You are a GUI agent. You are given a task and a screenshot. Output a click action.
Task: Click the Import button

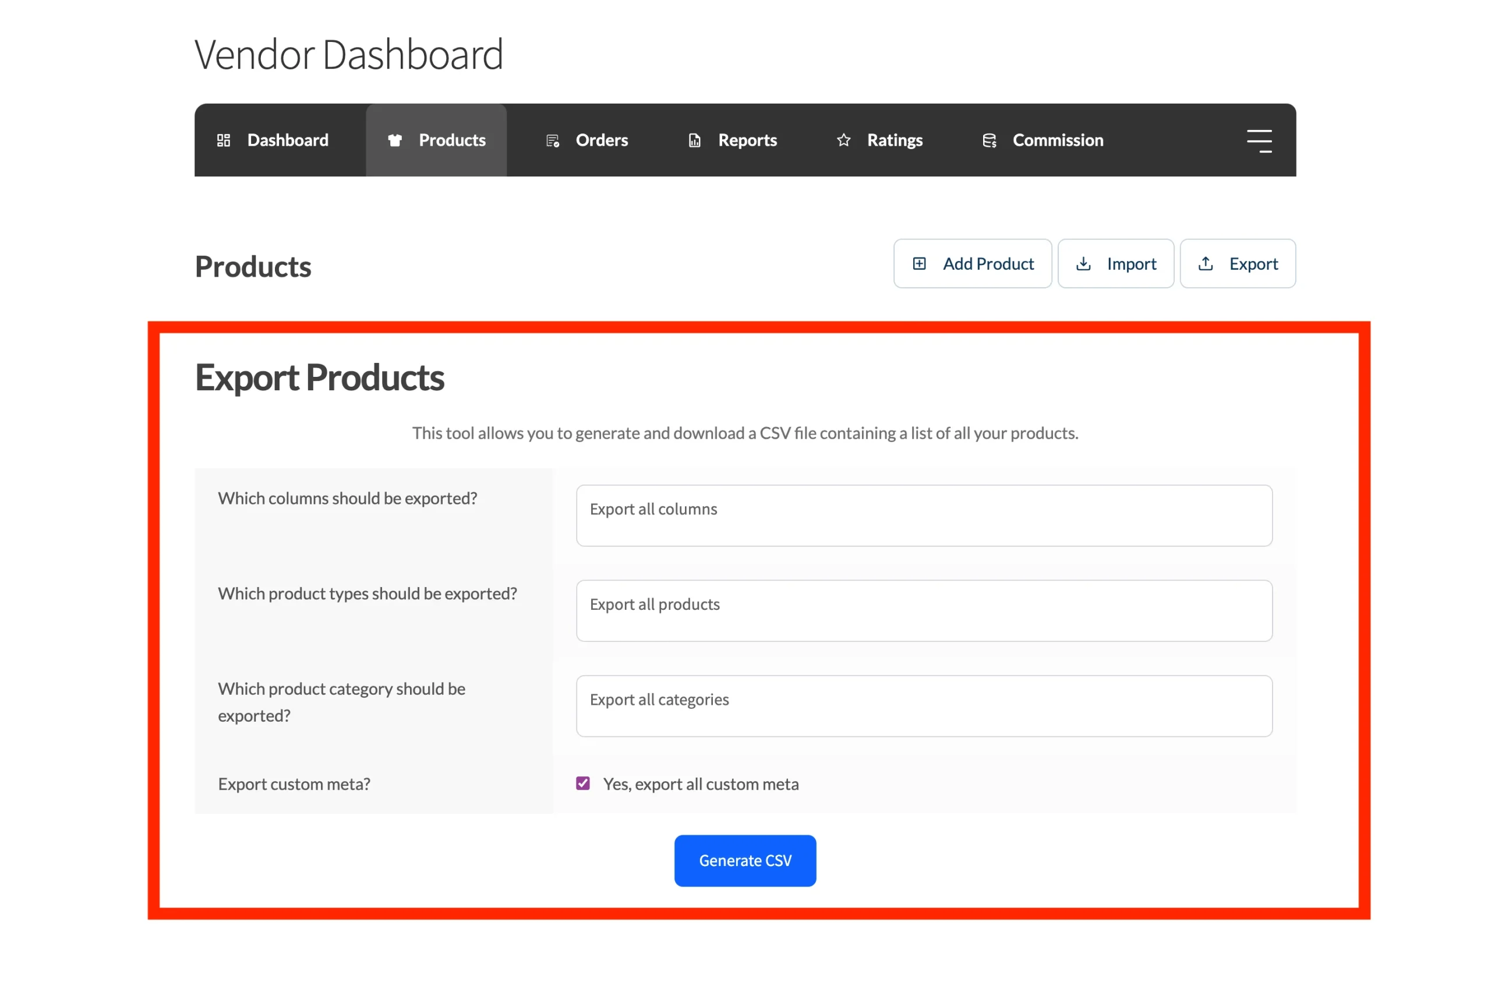point(1116,264)
